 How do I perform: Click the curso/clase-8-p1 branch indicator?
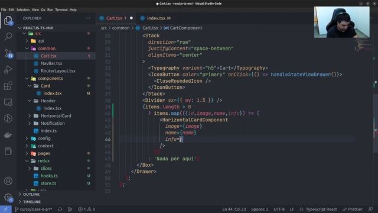[34, 209]
